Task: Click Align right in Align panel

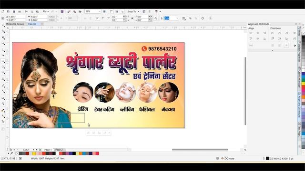Action: click(264, 33)
